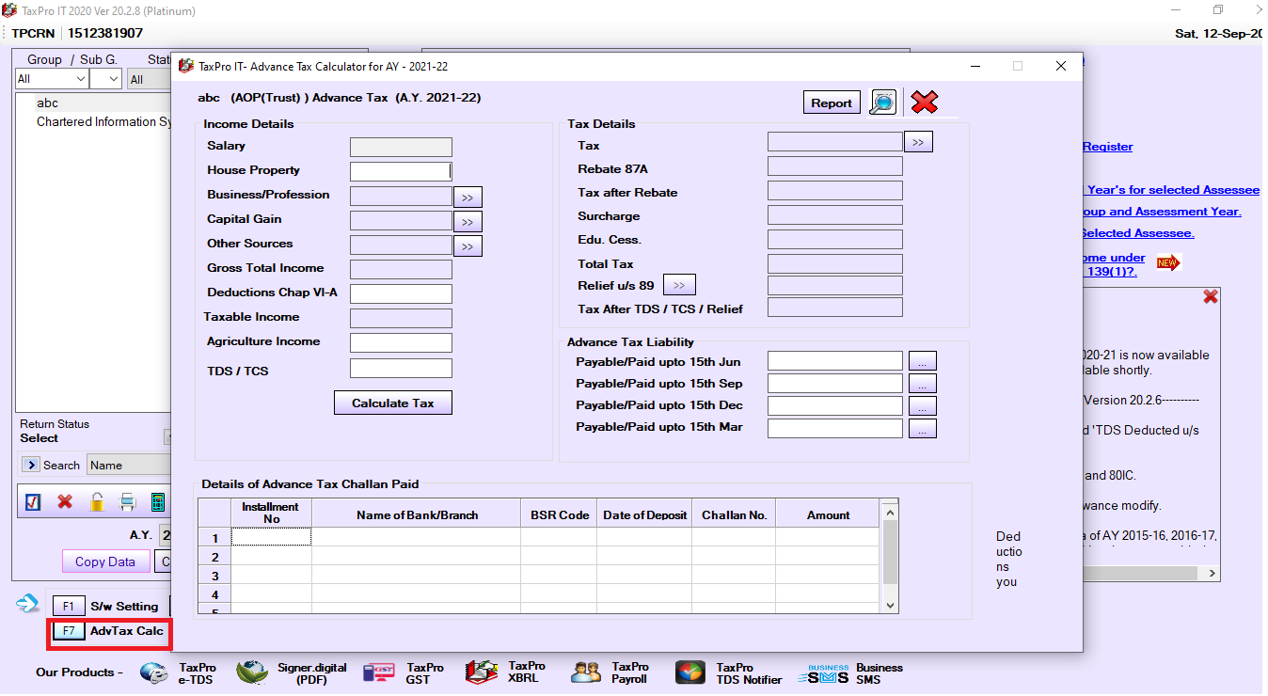
Task: Open Other Sources >> details button
Action: [x=468, y=246]
